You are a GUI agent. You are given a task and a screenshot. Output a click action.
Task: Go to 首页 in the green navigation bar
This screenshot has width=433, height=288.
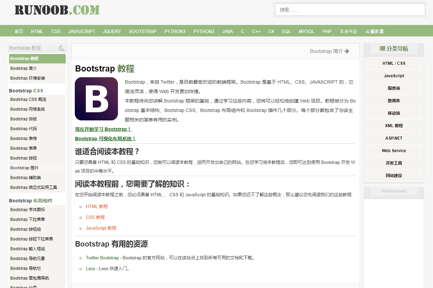19,31
